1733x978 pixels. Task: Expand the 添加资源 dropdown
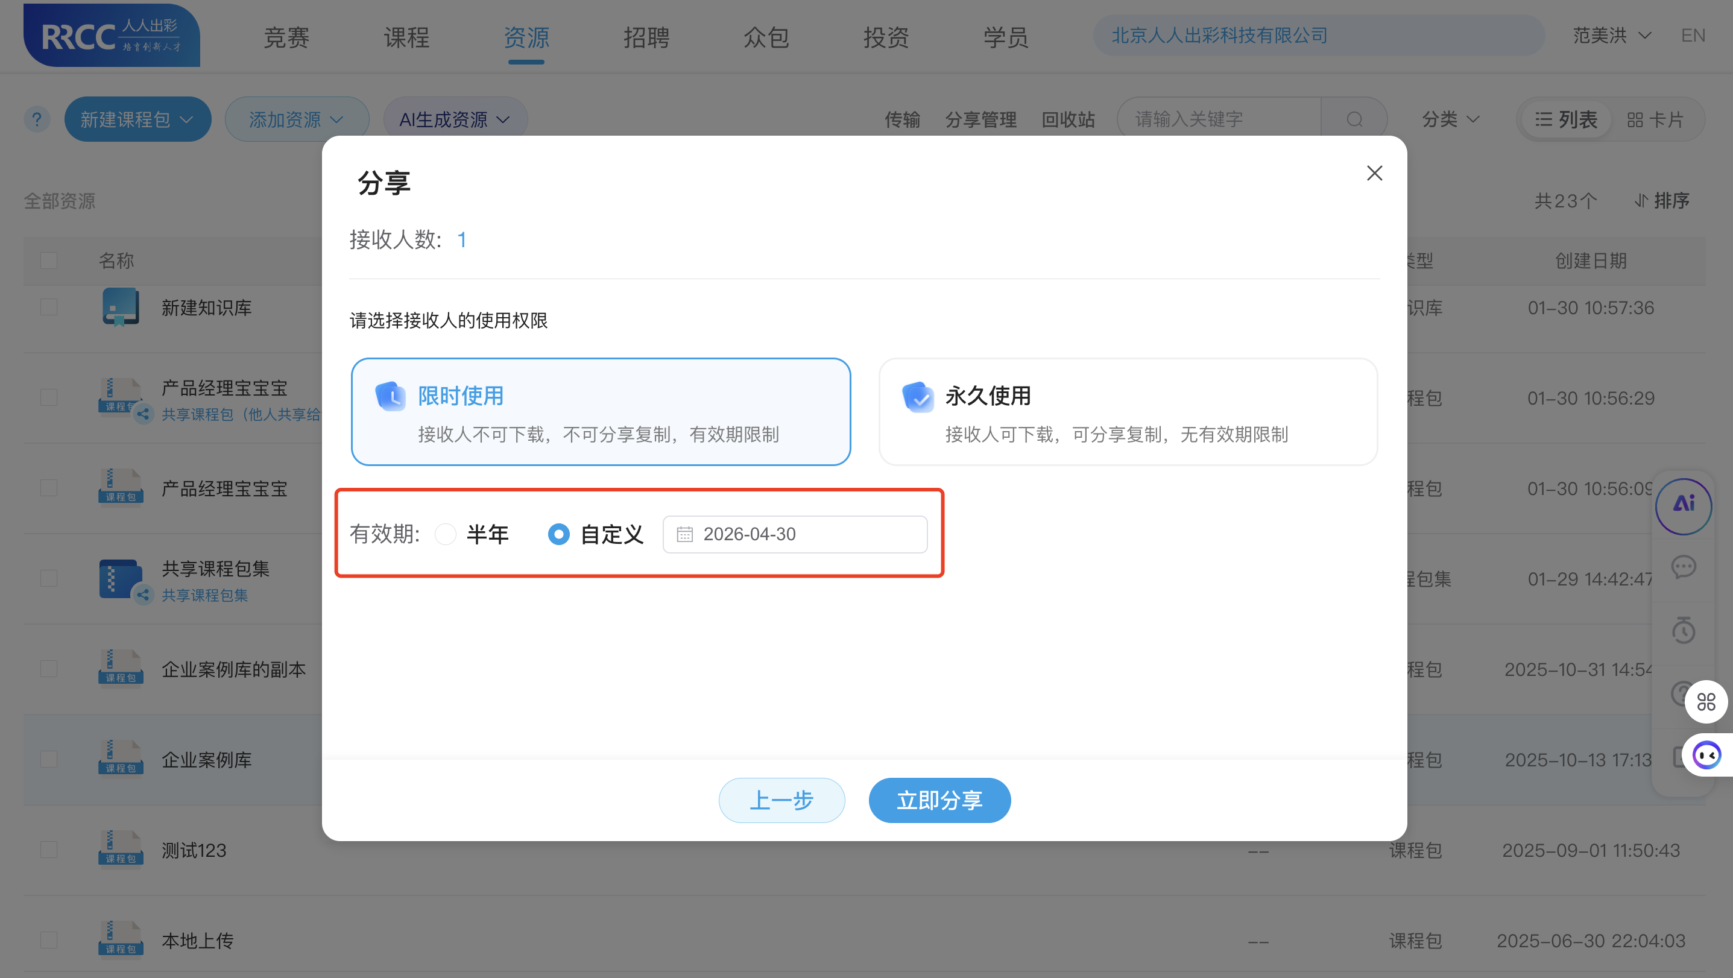[x=297, y=118]
